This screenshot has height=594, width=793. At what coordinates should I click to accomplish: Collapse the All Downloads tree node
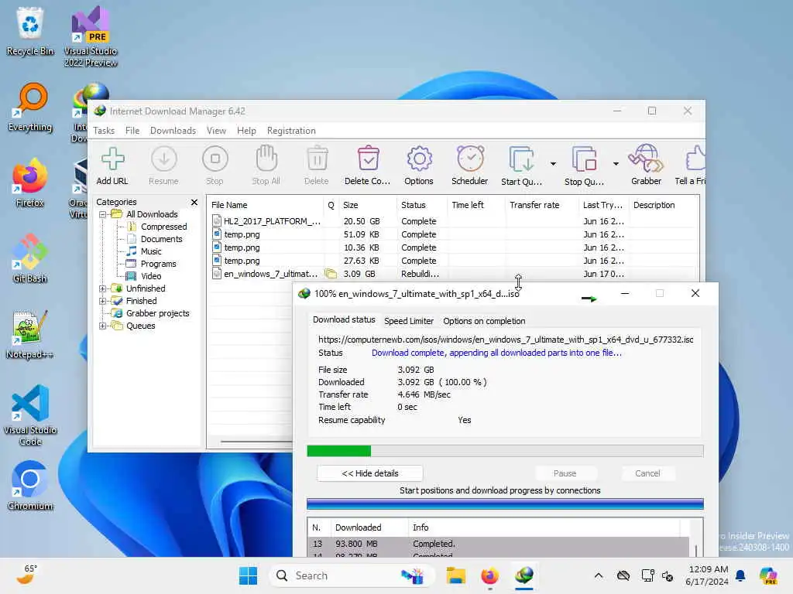tap(103, 214)
